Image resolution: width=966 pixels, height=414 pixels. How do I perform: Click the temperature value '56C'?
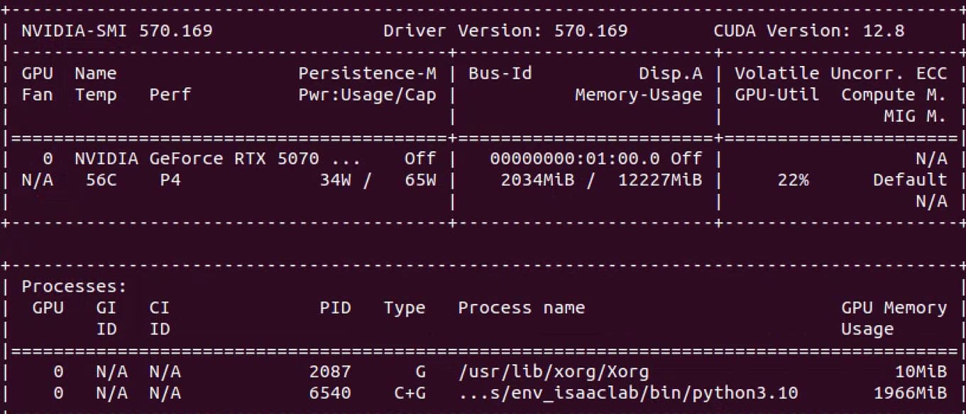[x=101, y=180]
